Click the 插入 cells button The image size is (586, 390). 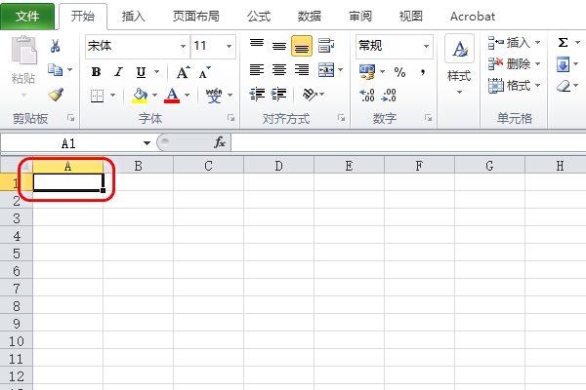point(514,43)
